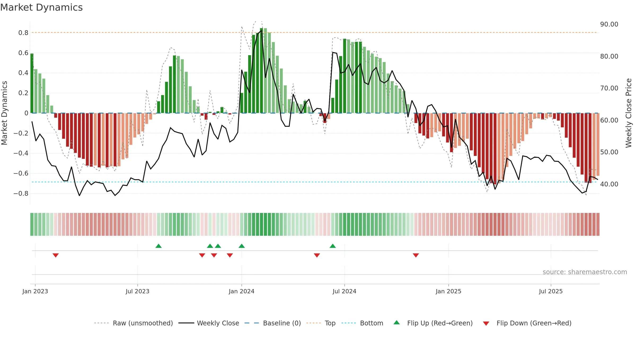Image resolution: width=636 pixels, height=358 pixels.
Task: Click the −0.8 left-axis tick label
Action: [21, 193]
